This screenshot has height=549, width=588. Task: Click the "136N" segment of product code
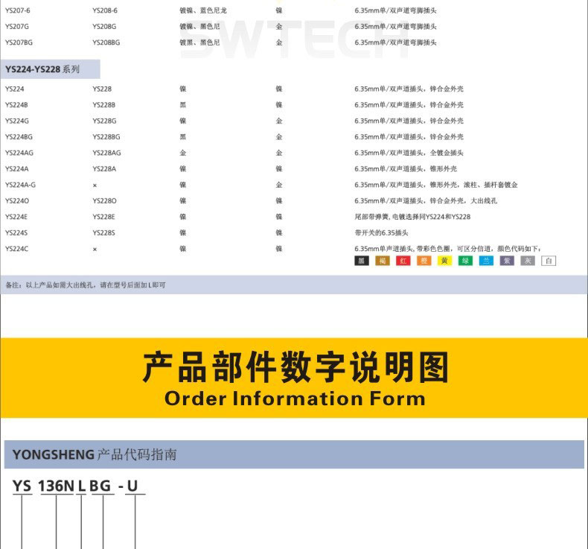coord(56,486)
